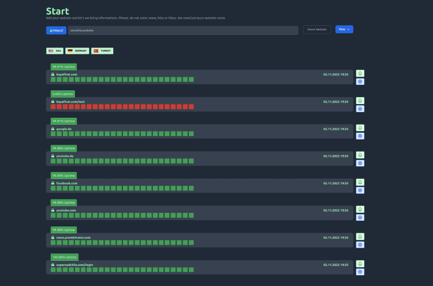Click the bell icon for youtube.com
Screen dimensions: 433x286
[x=360, y=209]
